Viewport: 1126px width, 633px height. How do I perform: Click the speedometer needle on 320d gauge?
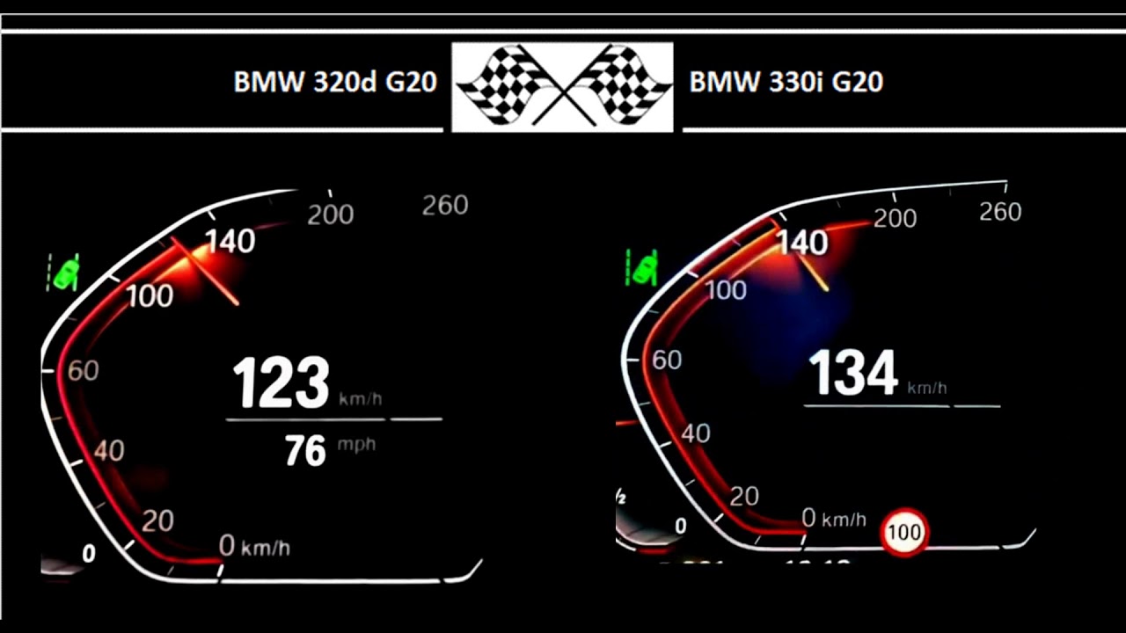click(x=206, y=272)
